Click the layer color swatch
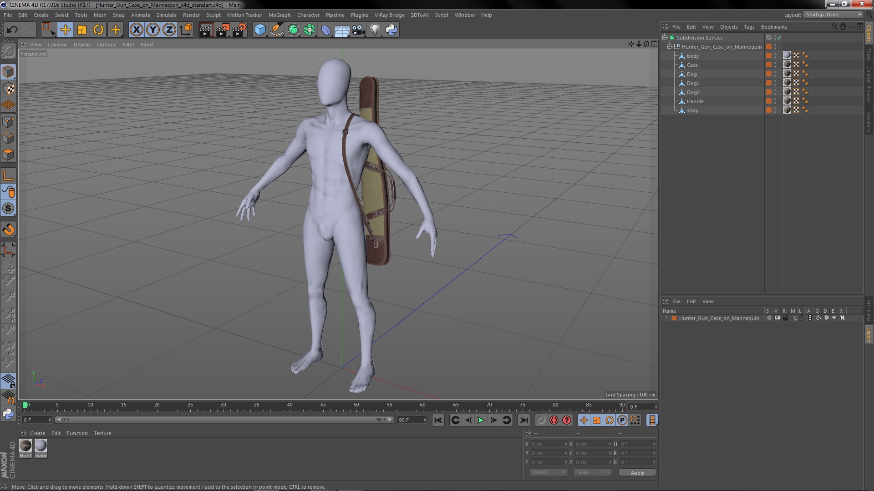This screenshot has width=874, height=491. click(x=674, y=318)
